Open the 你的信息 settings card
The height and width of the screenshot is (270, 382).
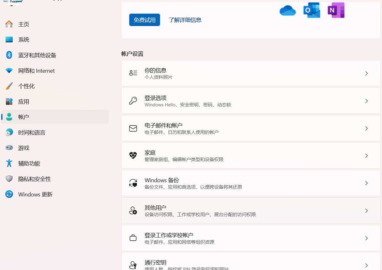[x=251, y=73]
